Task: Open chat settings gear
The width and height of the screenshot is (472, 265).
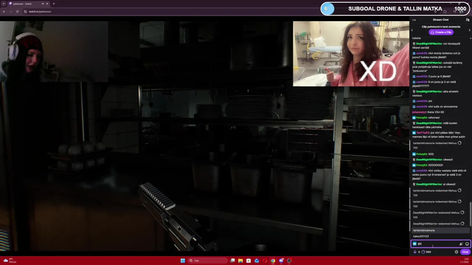Action: pyautogui.click(x=456, y=252)
